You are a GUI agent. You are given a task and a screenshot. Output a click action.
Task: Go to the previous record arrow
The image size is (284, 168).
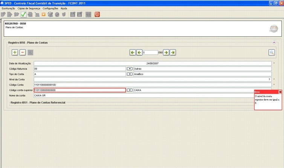(139, 52)
